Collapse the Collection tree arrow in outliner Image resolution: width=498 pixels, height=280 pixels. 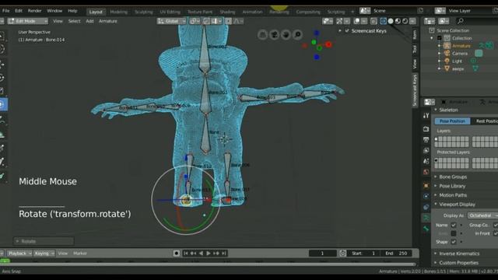(x=432, y=38)
